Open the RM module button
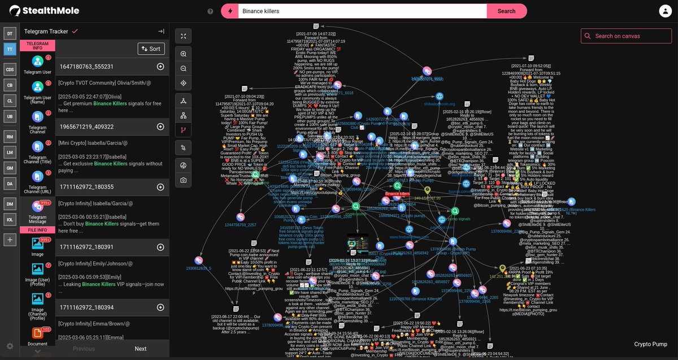Viewport: 678px width, 360px height. click(10, 137)
